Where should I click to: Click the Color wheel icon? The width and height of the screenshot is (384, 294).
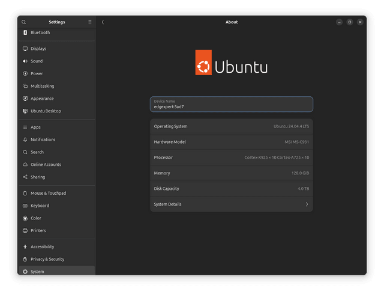[x=25, y=218]
